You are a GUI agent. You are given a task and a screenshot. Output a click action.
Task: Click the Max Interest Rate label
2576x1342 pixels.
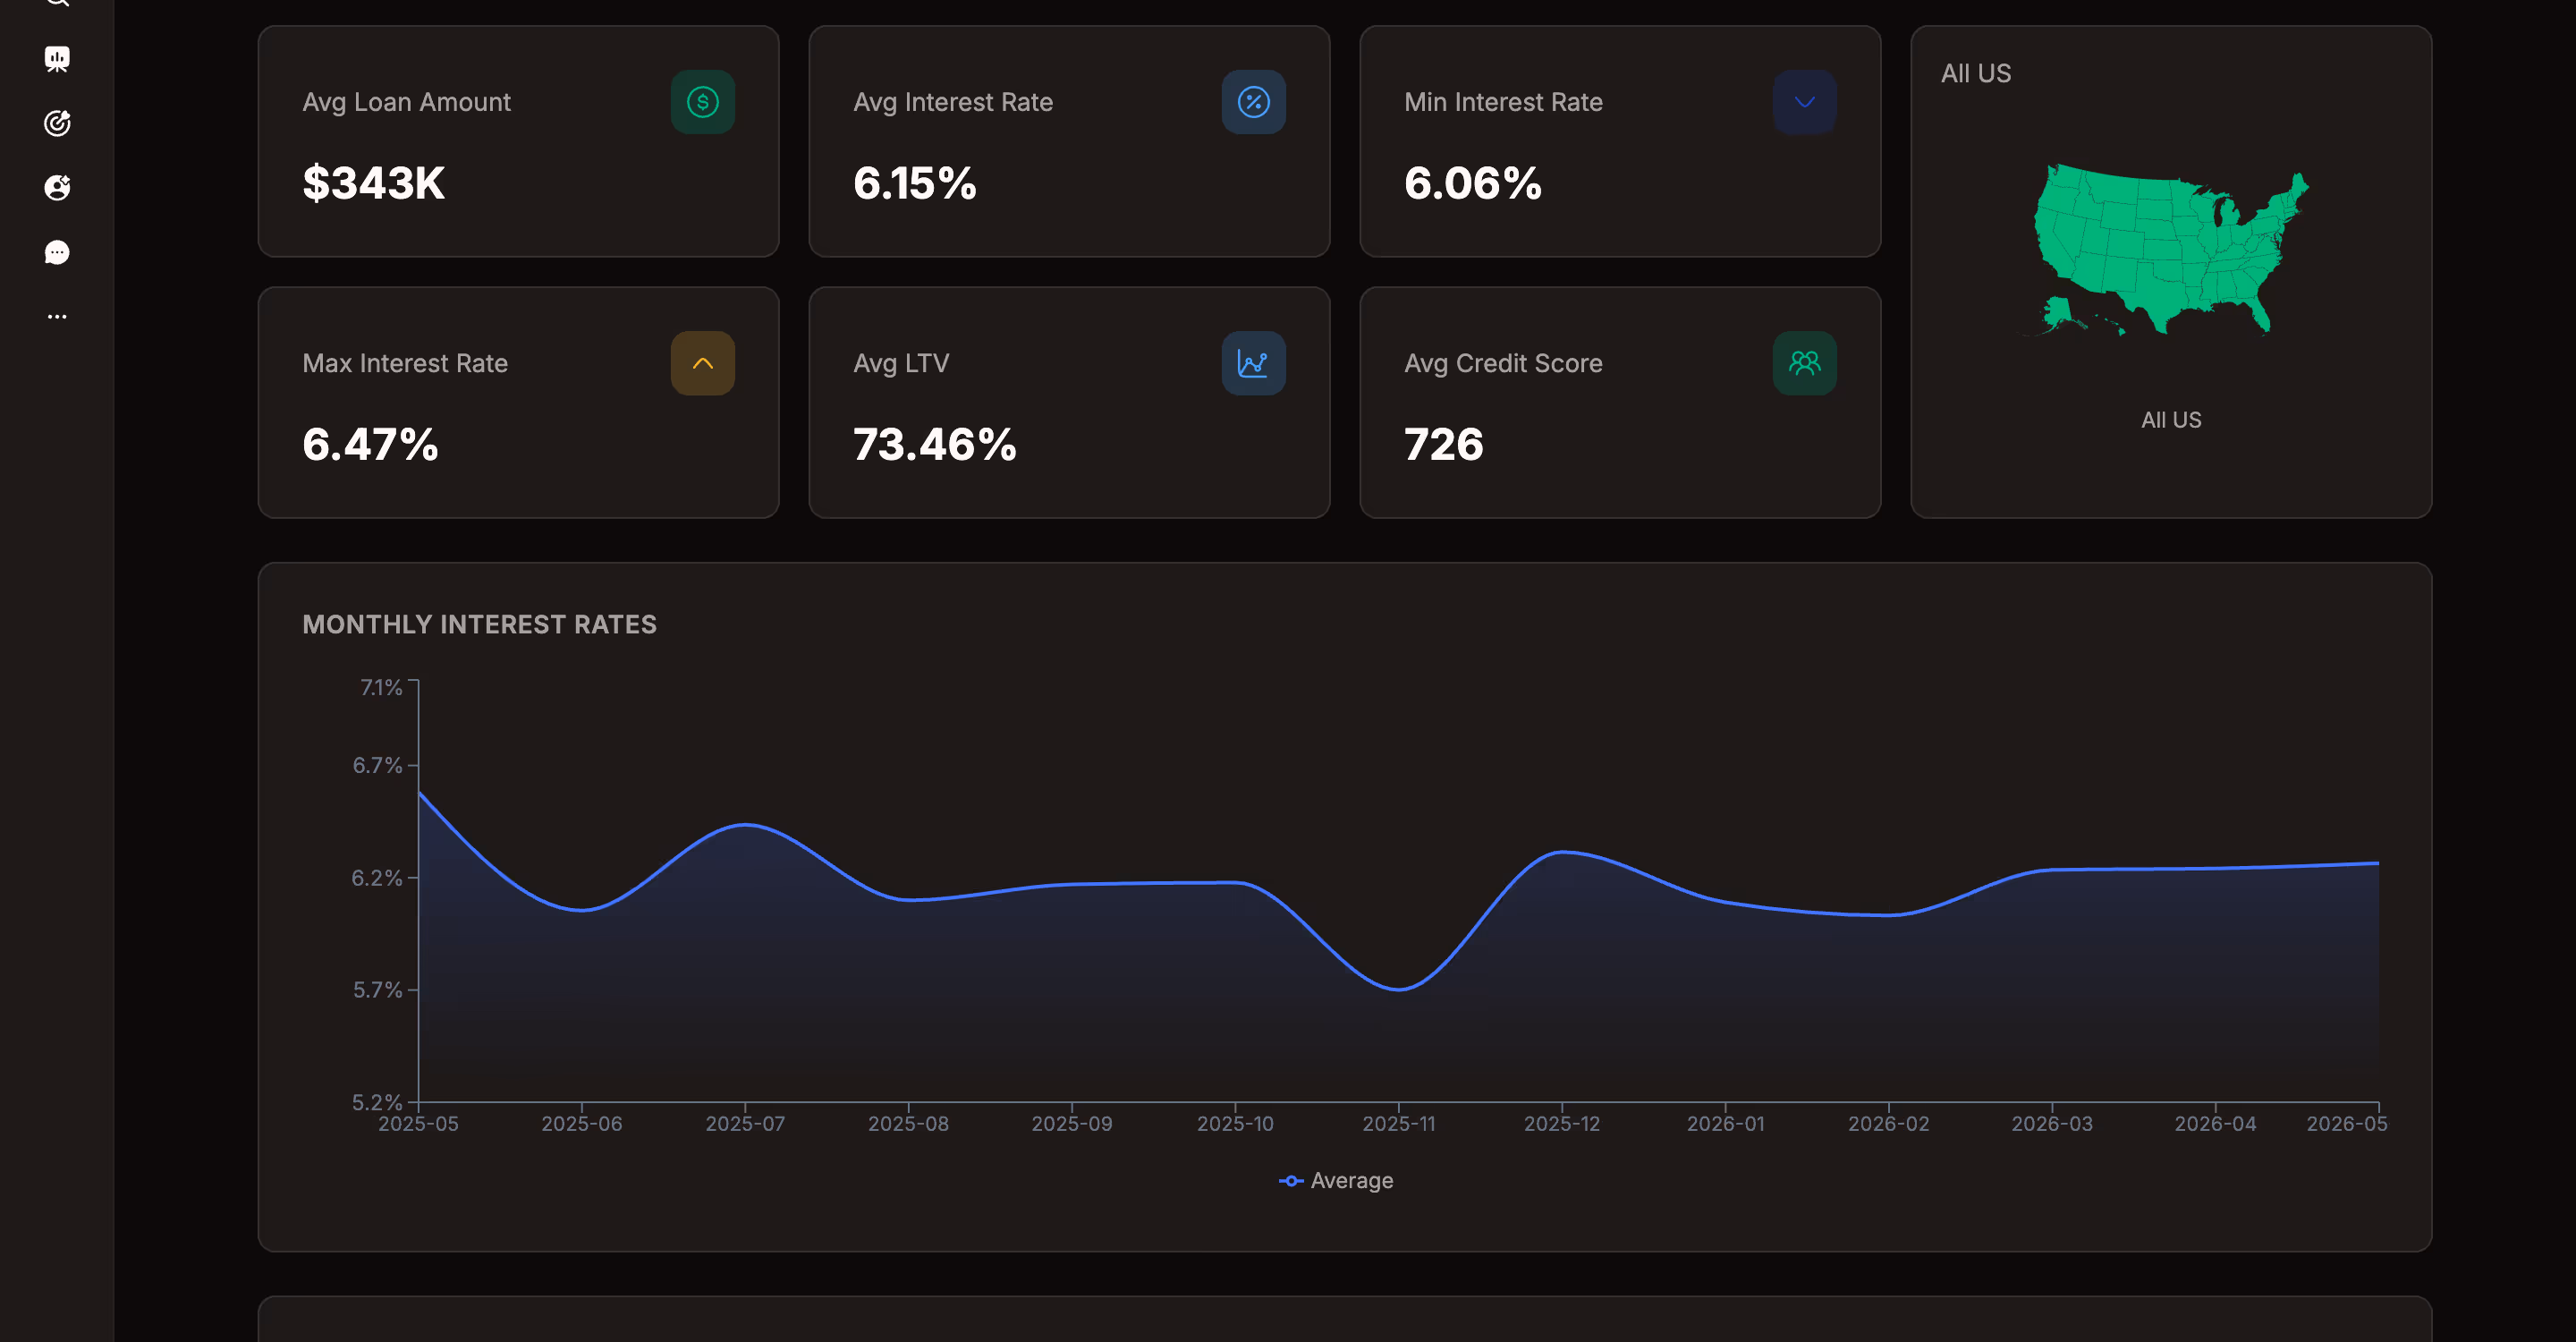405,363
